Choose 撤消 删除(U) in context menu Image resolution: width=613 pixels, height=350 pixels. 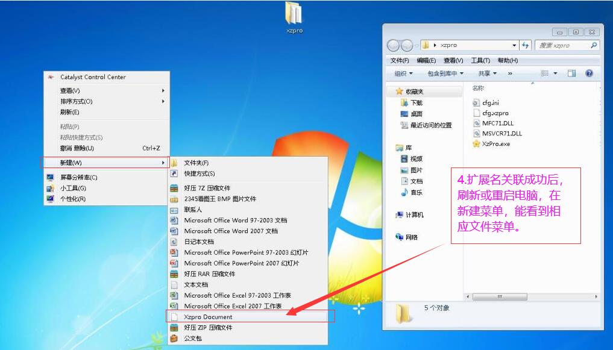coord(106,148)
